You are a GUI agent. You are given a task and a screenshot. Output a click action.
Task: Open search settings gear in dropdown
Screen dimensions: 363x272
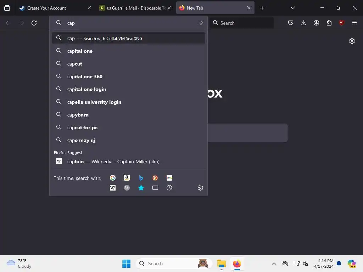pos(200,188)
